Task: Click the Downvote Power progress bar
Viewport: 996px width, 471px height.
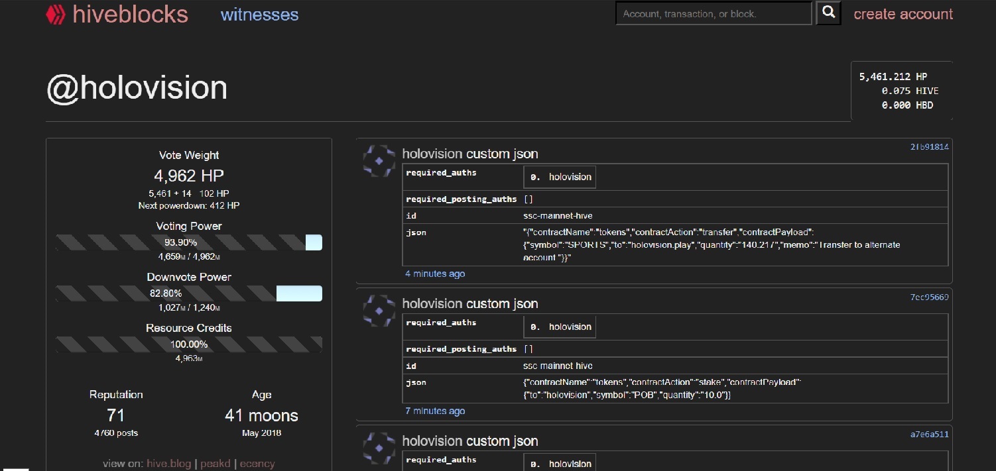Action: (189, 293)
